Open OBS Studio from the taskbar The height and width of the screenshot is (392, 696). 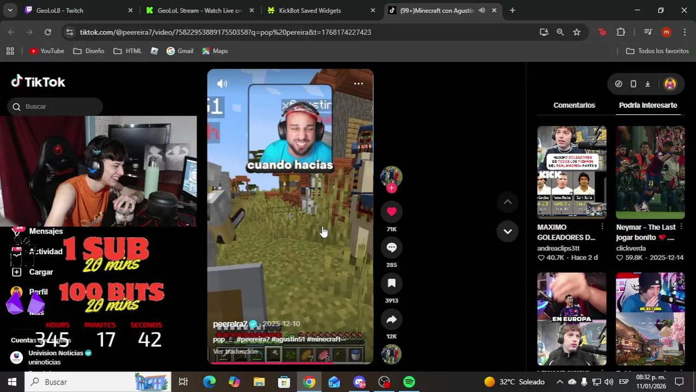coord(384,382)
